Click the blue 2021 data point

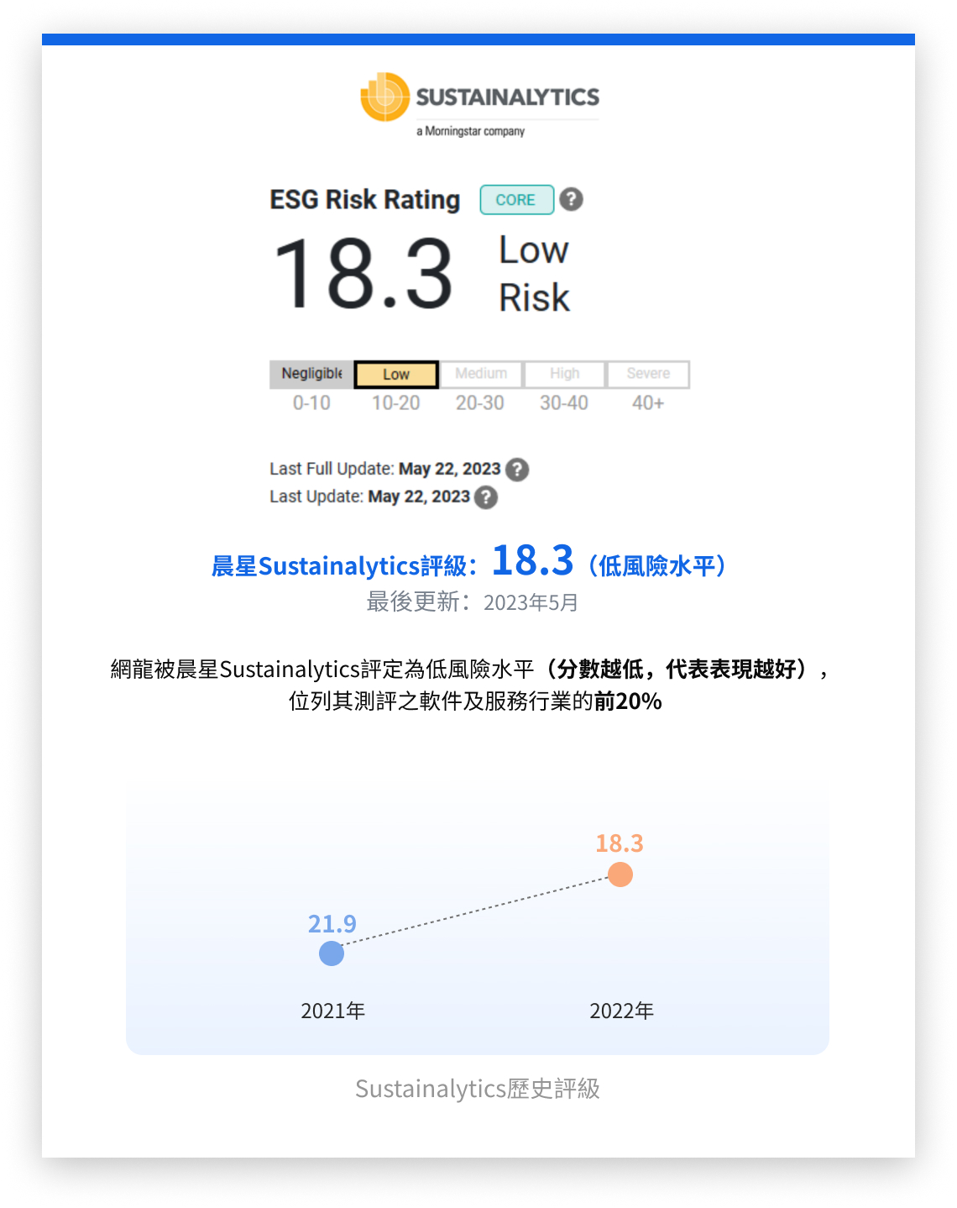click(x=332, y=953)
